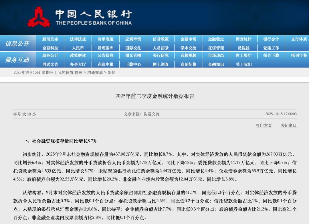Select 大 to enlarge article font size
Screen dimensions: 309x224
[25, 114]
